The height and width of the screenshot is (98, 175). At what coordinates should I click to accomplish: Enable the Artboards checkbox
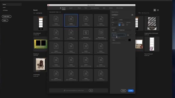127,24
